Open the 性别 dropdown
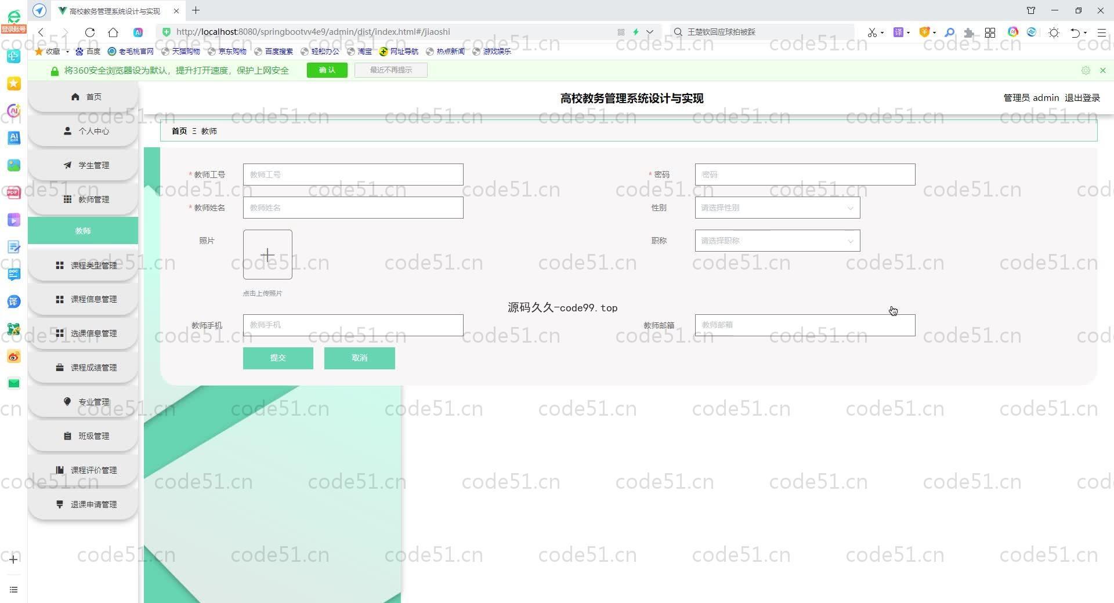Viewport: 1114px width, 603px height. (777, 208)
